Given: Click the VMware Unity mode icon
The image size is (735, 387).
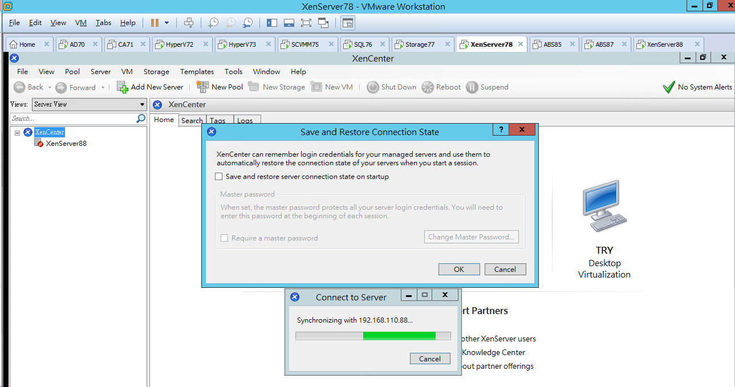Looking at the screenshot, I should click(323, 23).
